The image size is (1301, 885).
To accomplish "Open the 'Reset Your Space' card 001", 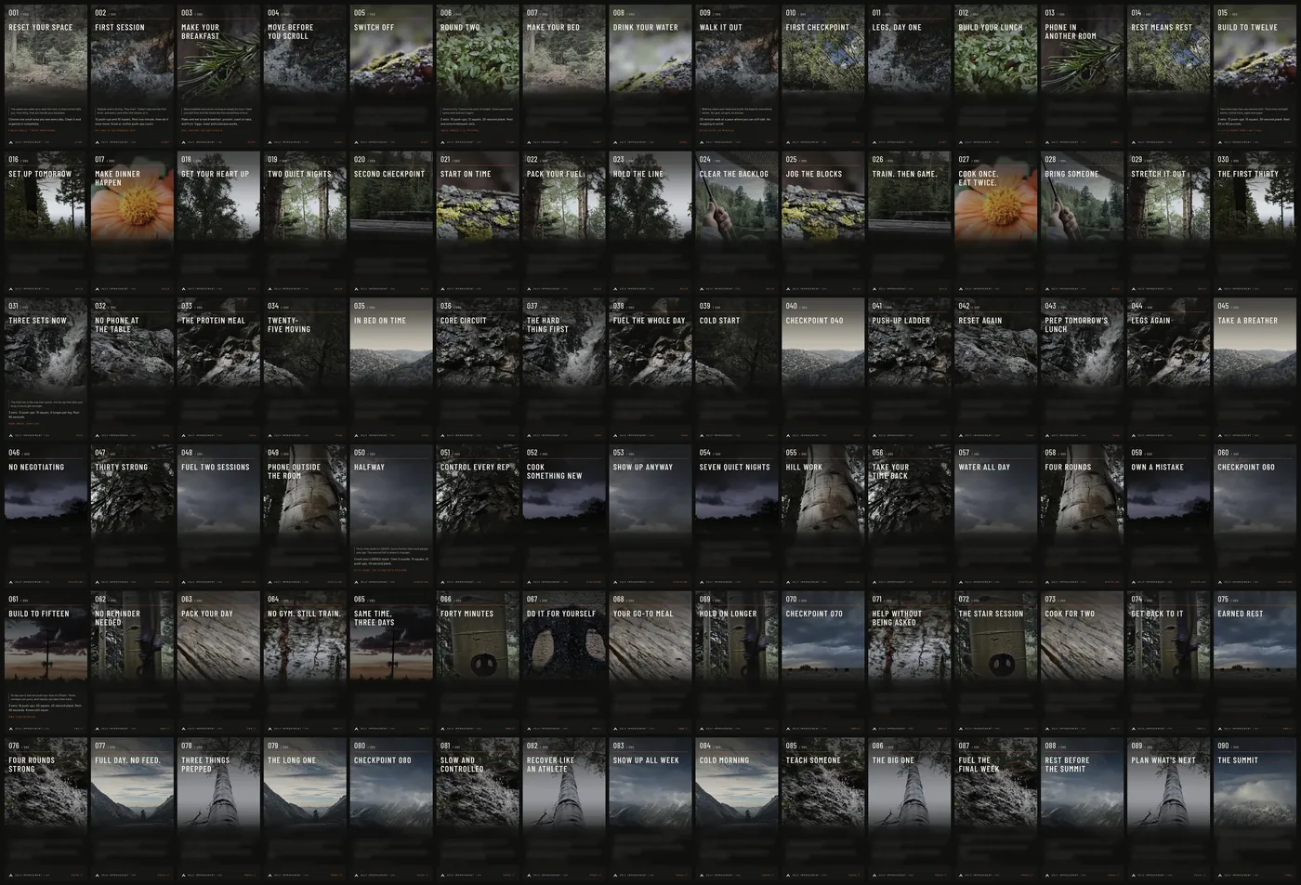I will [46, 75].
